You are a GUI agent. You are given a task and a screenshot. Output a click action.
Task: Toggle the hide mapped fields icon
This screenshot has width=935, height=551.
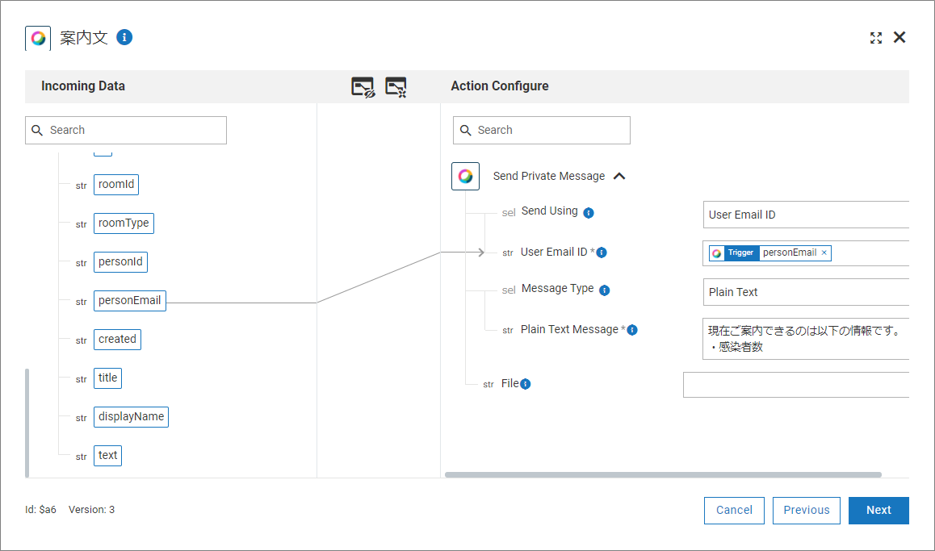point(363,87)
